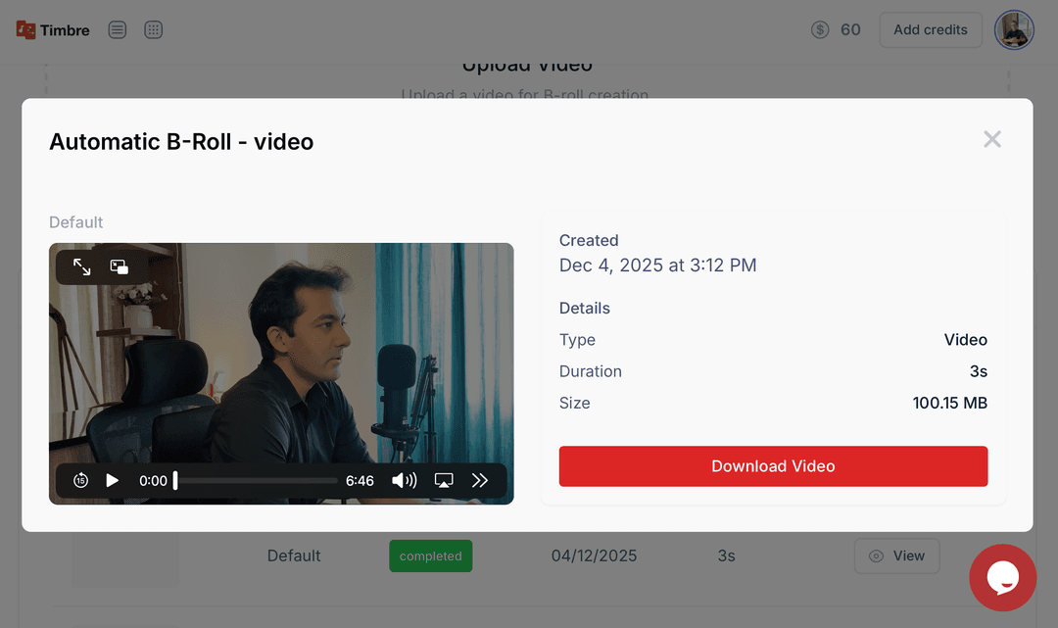Cast the video via the AirPlay icon

click(443, 480)
